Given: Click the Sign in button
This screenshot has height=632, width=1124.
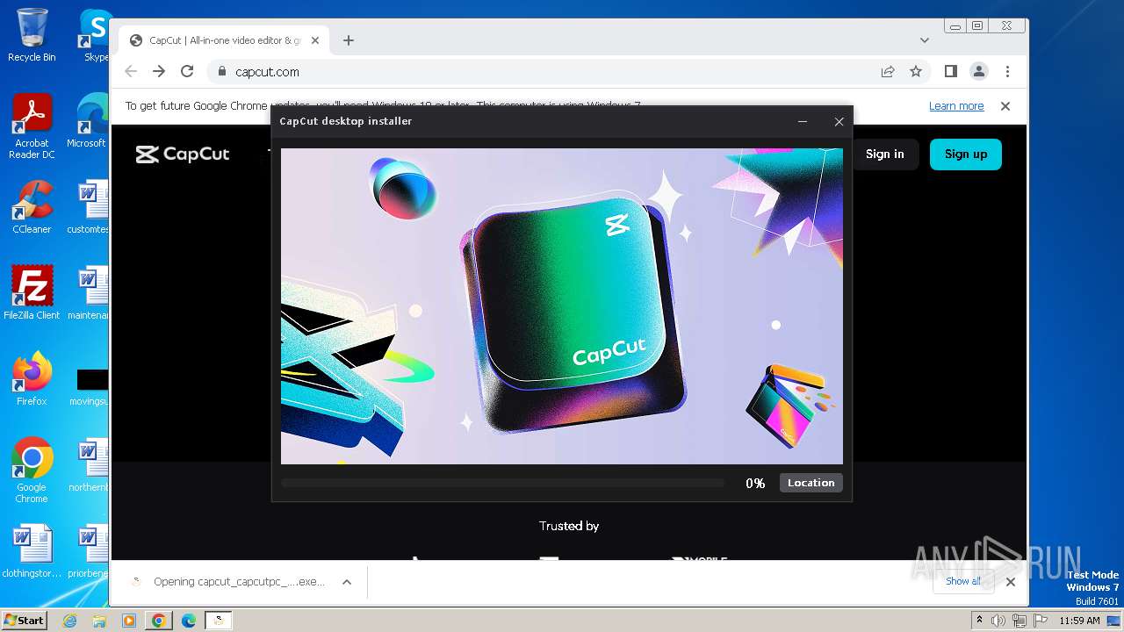Looking at the screenshot, I should tap(884, 154).
